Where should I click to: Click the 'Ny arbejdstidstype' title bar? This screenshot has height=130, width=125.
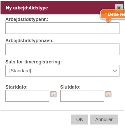point(27,8)
